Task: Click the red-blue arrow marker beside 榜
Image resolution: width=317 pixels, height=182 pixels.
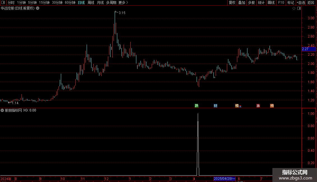Action: pos(240,106)
